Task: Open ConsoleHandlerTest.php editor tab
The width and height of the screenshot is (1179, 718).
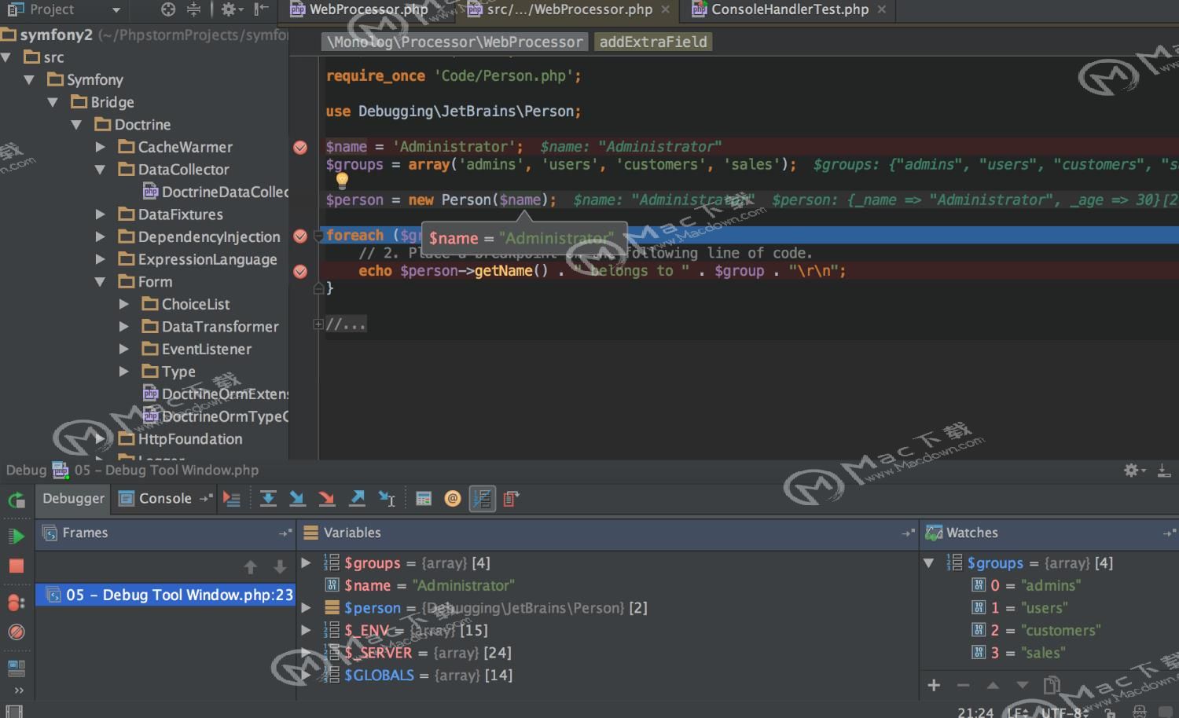Action: pos(780,9)
